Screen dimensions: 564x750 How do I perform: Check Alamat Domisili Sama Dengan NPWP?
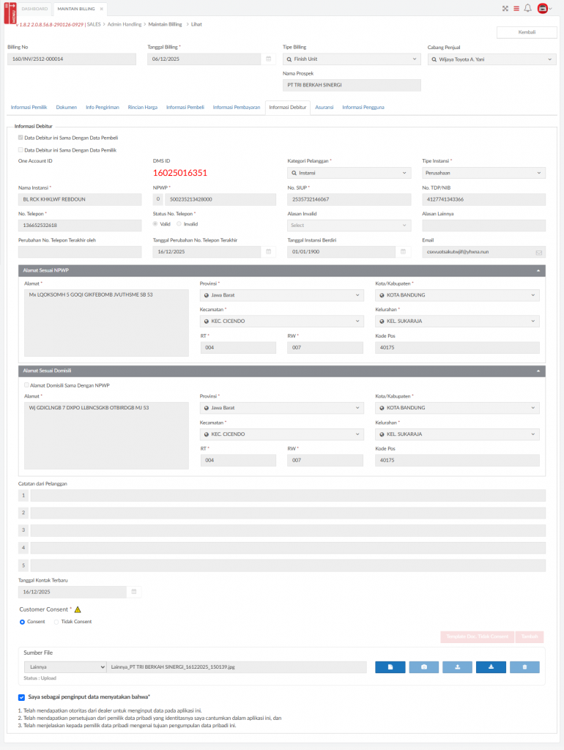click(27, 385)
